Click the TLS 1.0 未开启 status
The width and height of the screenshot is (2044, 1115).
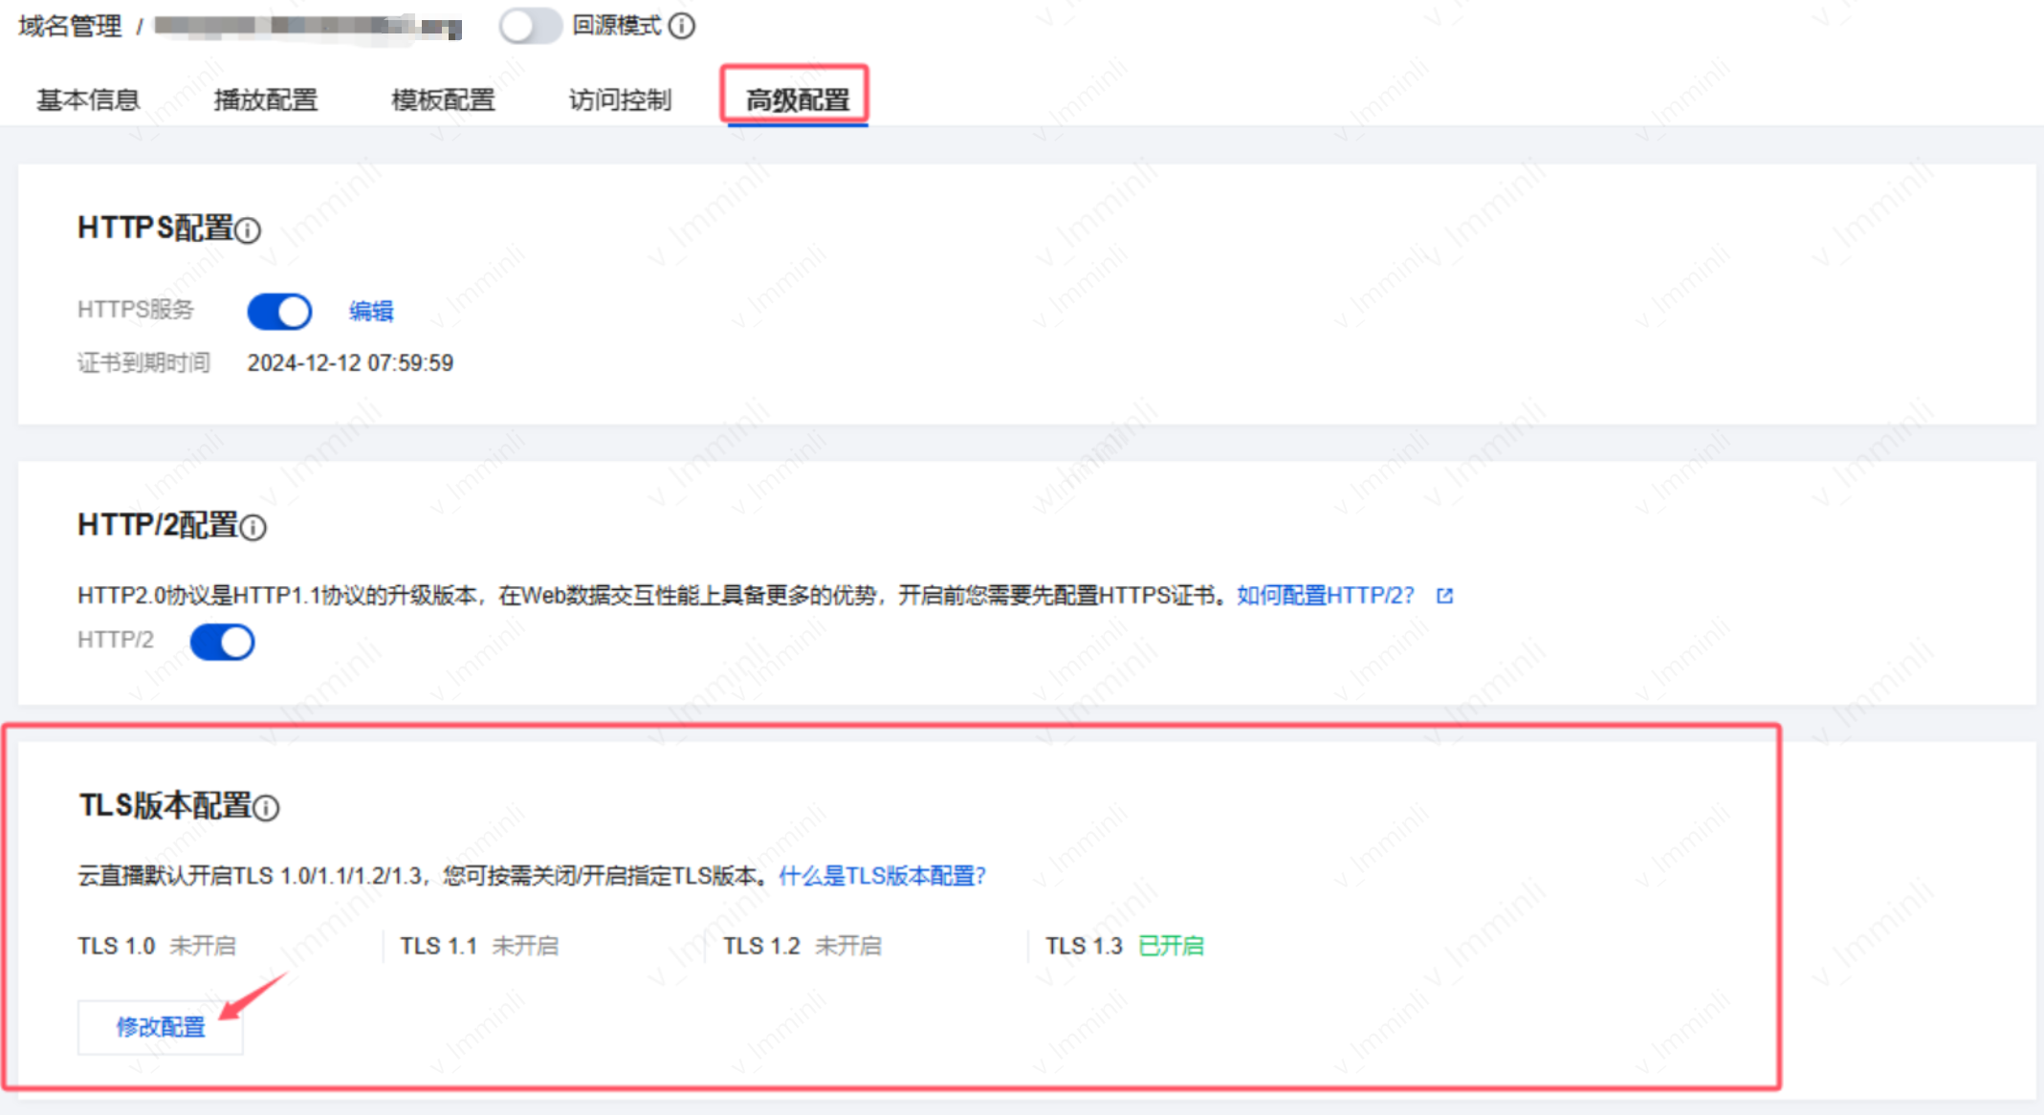coord(157,946)
